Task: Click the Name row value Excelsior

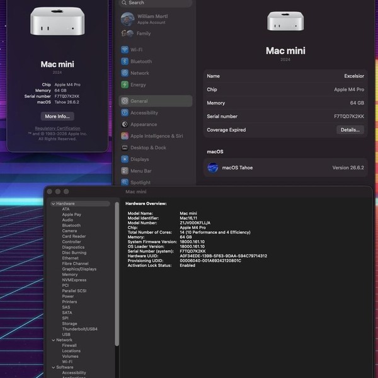Action: [x=354, y=76]
